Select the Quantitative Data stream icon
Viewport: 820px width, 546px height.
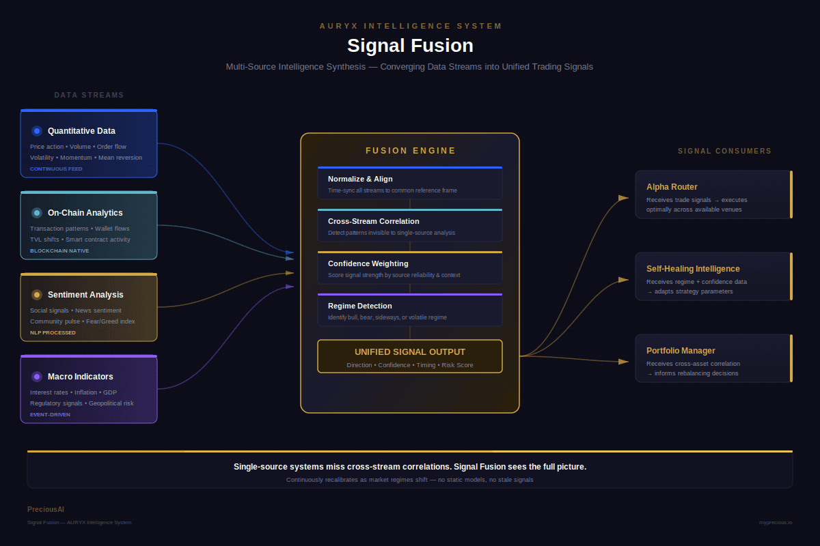pyautogui.click(x=36, y=130)
